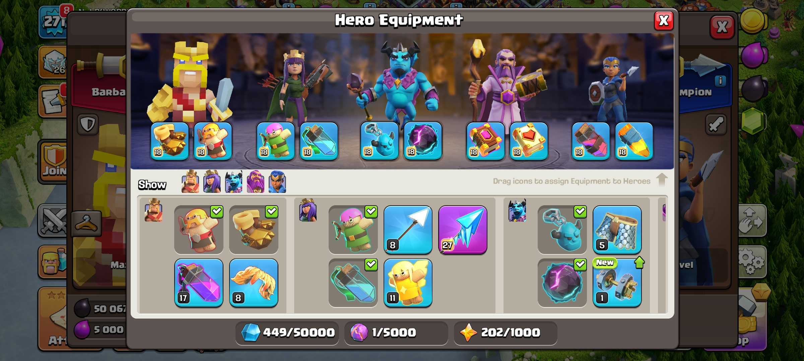Select the golden Healer Puppet level 11
Screen dimensions: 804x361
408,283
